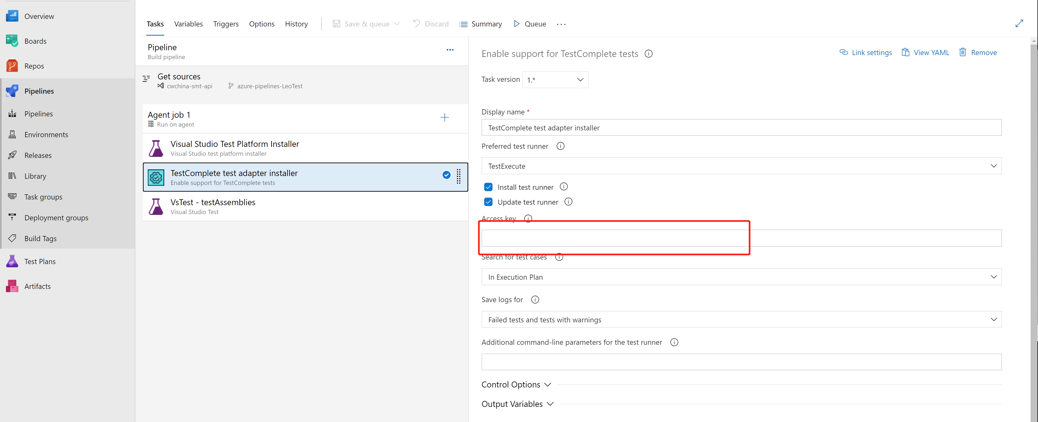Screen dimensions: 1038x422
Task: Open the Pipeline three-dots menu
Action: pos(450,50)
